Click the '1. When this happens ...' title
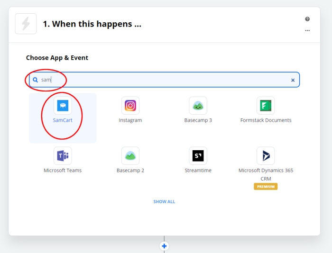The width and height of the screenshot is (332, 253). 92,24
